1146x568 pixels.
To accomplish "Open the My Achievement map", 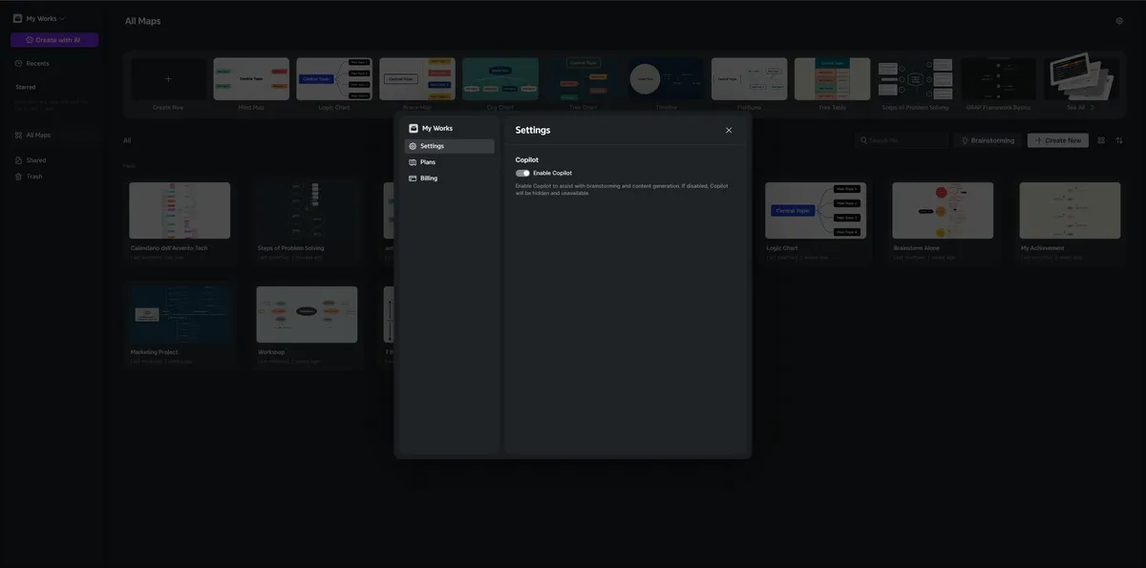I will [x=1070, y=221].
